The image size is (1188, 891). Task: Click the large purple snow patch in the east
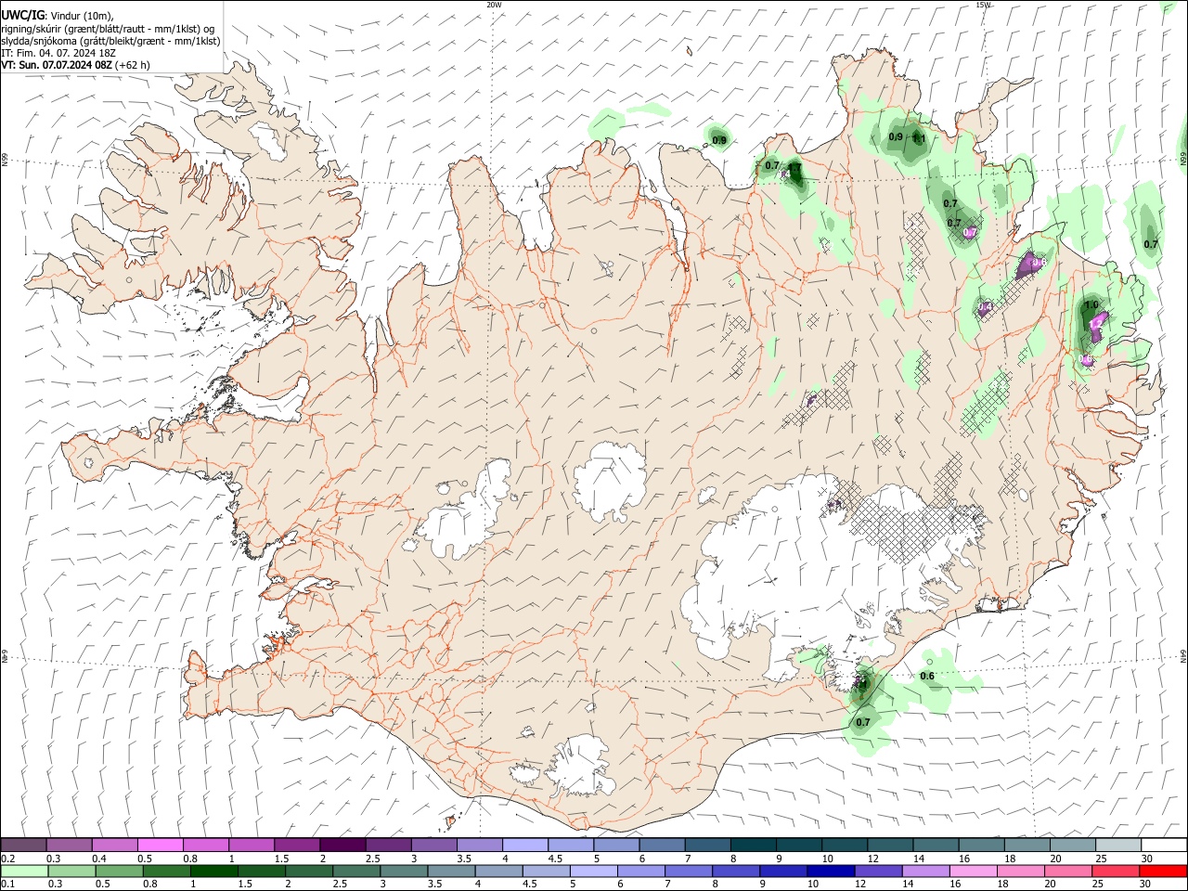pos(1030,266)
